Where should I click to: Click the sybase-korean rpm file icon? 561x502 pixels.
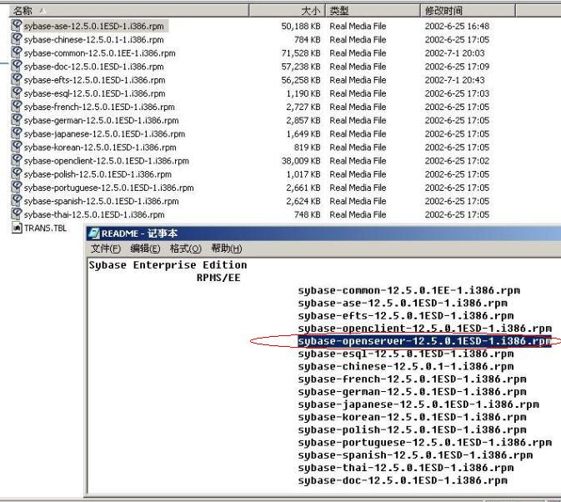(17, 147)
